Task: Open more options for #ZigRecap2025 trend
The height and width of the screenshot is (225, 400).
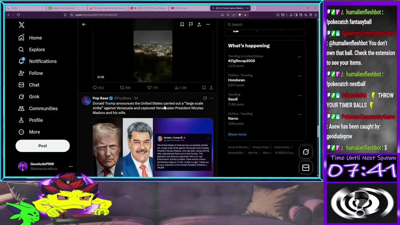Action: [299, 57]
